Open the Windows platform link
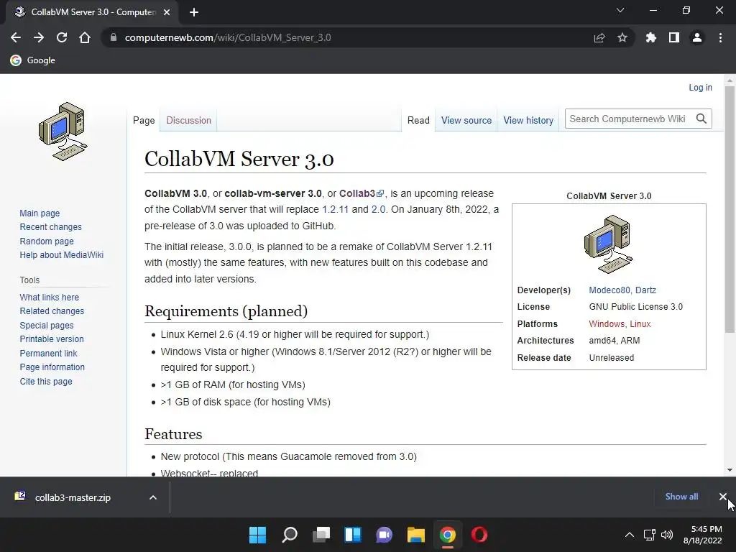The height and width of the screenshot is (552, 736). tap(607, 324)
